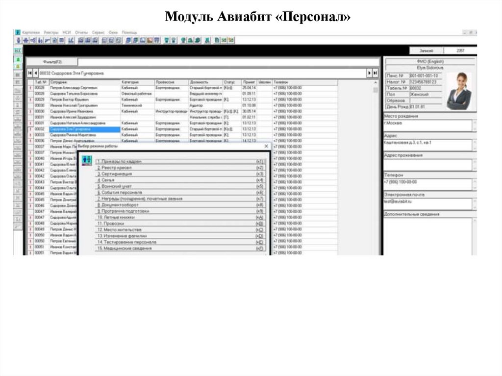Image resolution: width=502 pixels, height=376 pixels.
Task: Click the Профессия column header
Action: pos(172,82)
